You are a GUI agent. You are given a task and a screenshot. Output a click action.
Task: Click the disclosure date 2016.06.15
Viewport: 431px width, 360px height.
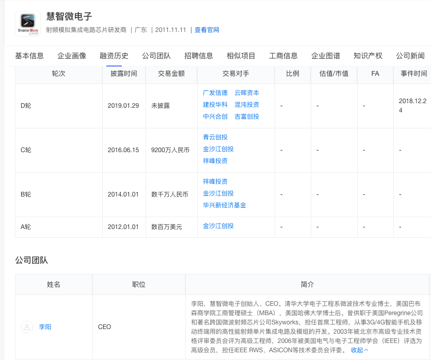coord(123,150)
